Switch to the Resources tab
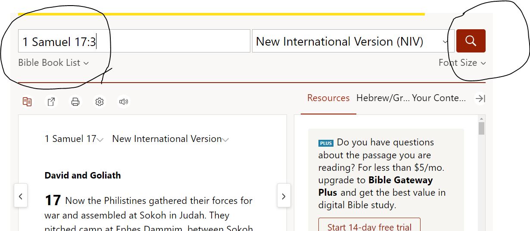The image size is (530, 231). point(328,98)
